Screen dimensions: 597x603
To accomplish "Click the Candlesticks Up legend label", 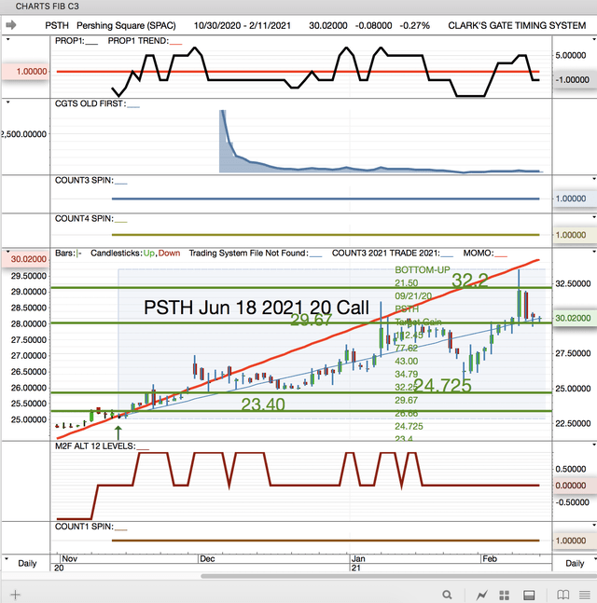I will (x=150, y=254).
